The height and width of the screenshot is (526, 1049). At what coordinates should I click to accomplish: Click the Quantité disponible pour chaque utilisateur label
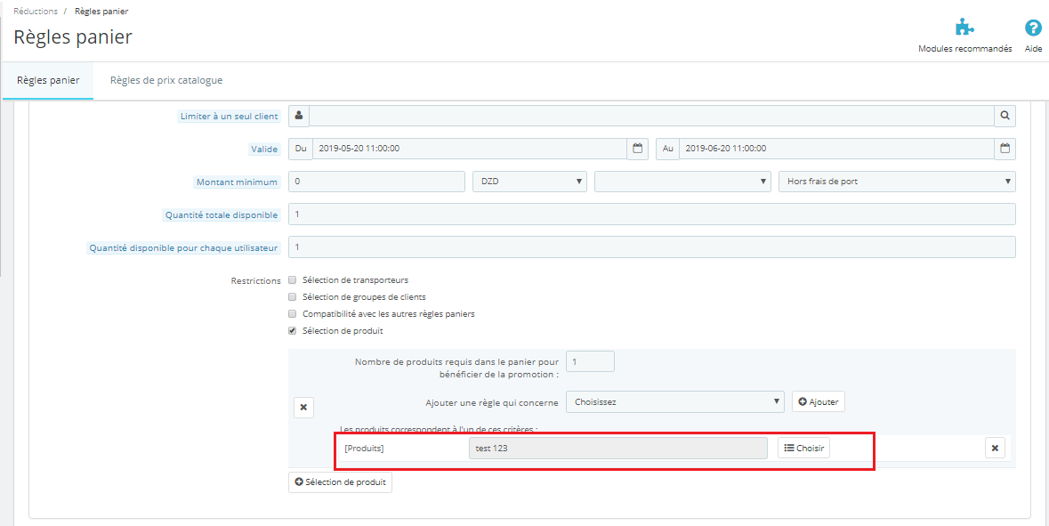182,248
